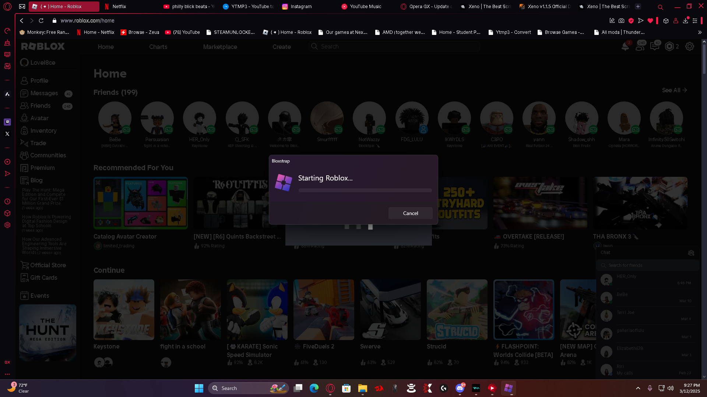Open the Windows Start menu
The width and height of the screenshot is (707, 397).
[199, 388]
